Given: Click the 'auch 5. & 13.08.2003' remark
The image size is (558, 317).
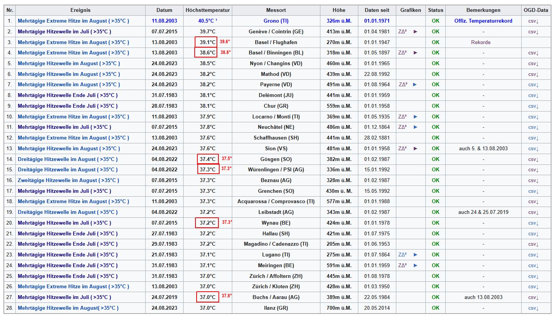Looking at the screenshot, I should click(x=483, y=148).
